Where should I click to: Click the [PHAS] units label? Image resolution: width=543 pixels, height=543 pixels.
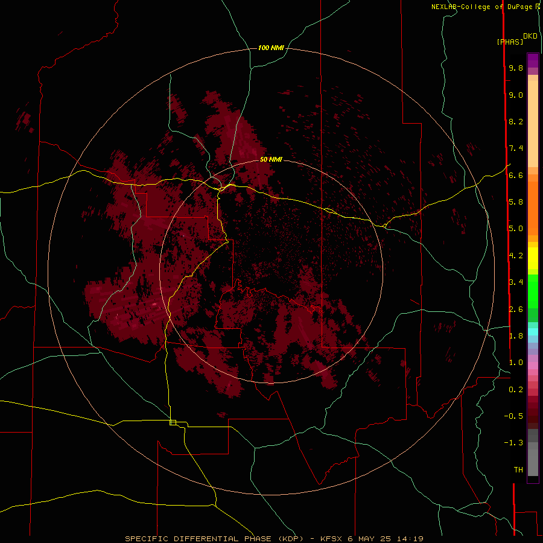pyautogui.click(x=510, y=42)
